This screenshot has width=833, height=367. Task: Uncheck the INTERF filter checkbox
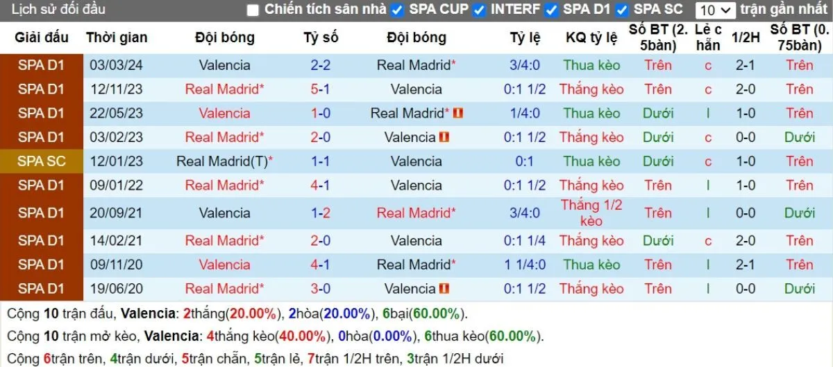tap(479, 10)
